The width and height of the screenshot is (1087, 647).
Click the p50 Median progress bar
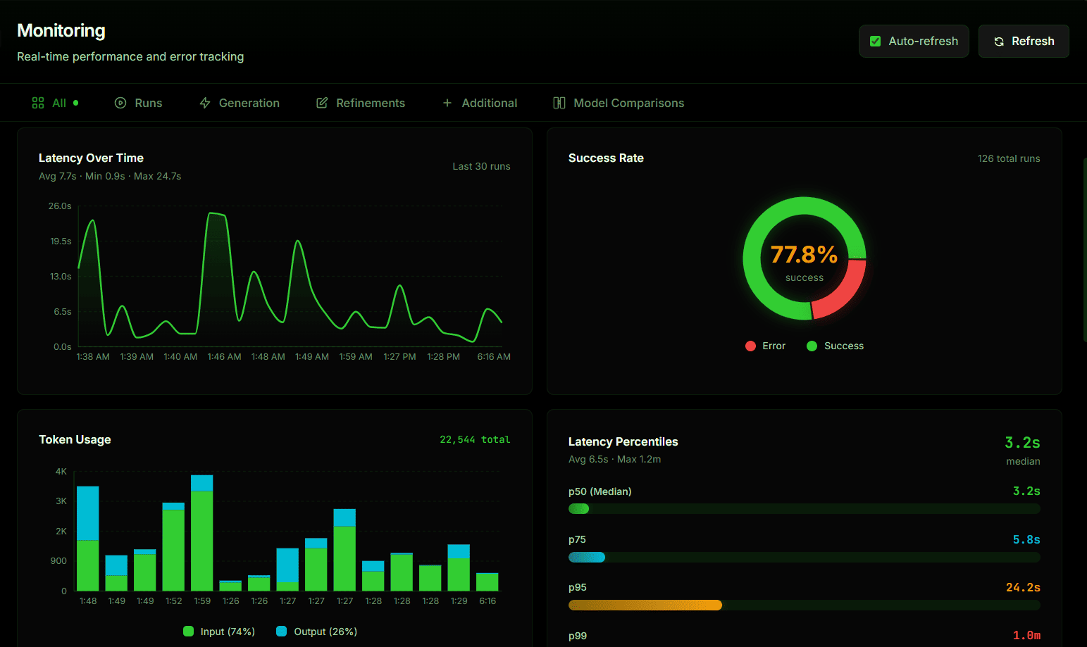pos(805,509)
